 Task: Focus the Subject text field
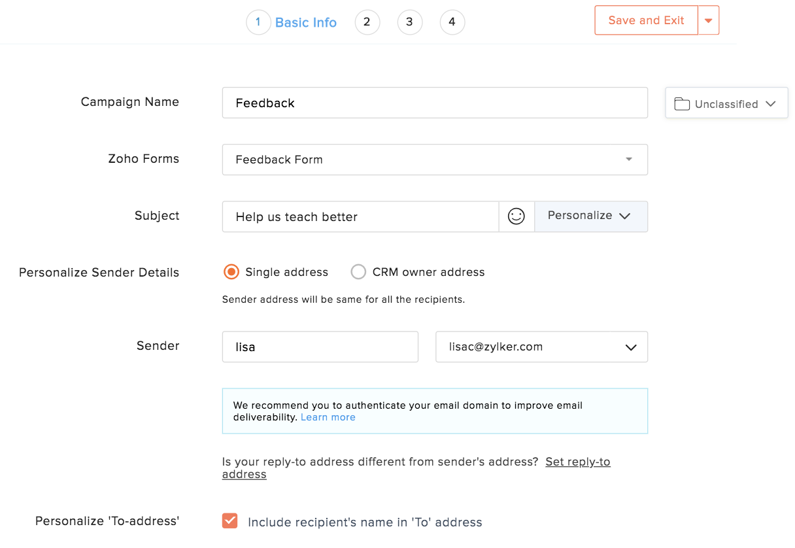click(x=360, y=216)
